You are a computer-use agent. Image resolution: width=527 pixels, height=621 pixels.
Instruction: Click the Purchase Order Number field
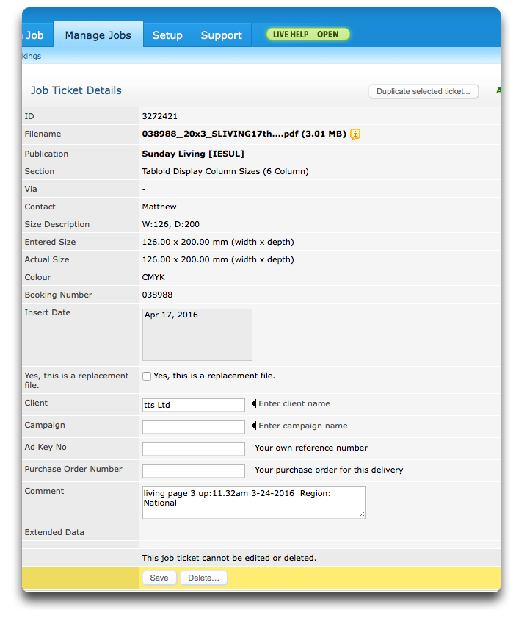click(194, 471)
